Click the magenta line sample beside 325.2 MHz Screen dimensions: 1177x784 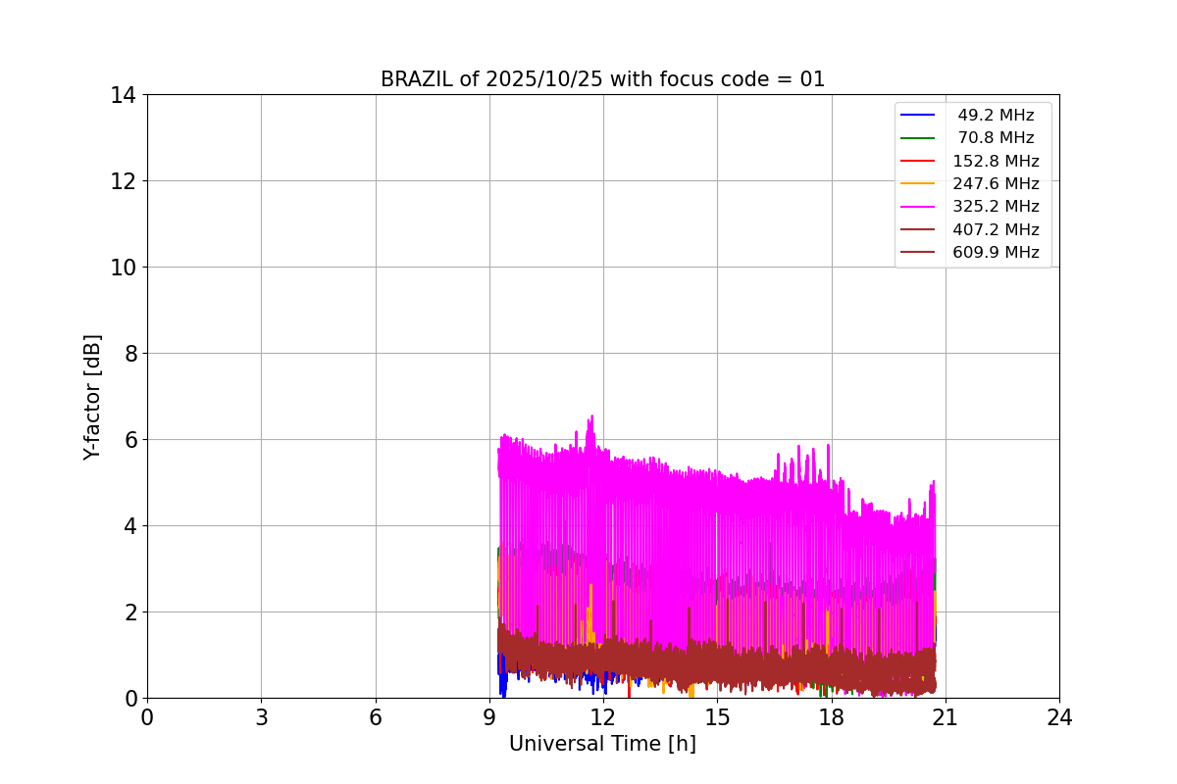coord(918,207)
